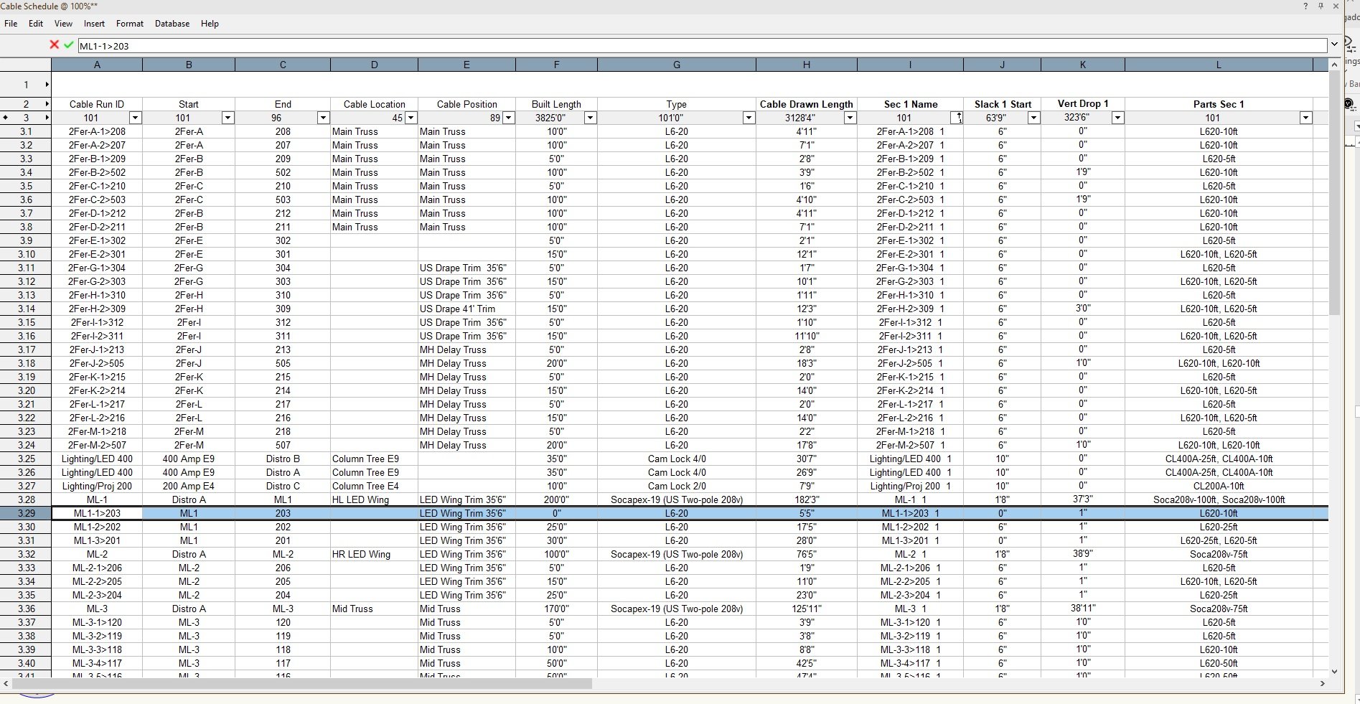Screen dimensions: 1360x704
Task: Open the Cable Run ID filter dropdown
Action: point(135,118)
